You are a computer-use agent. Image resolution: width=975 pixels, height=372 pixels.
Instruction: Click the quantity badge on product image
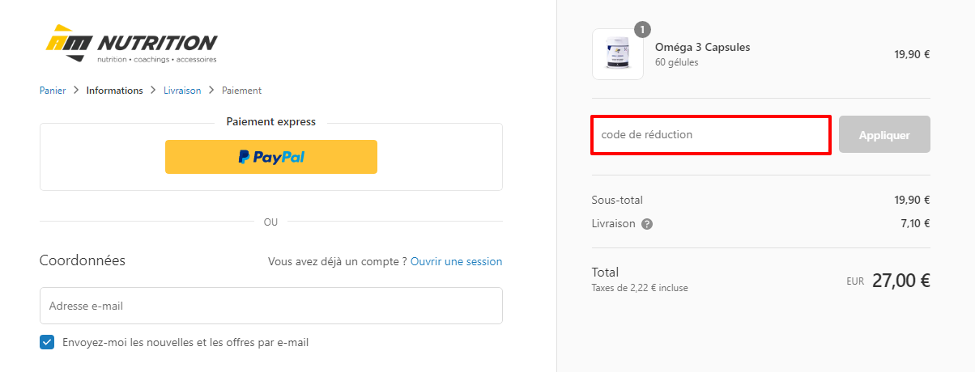point(642,30)
